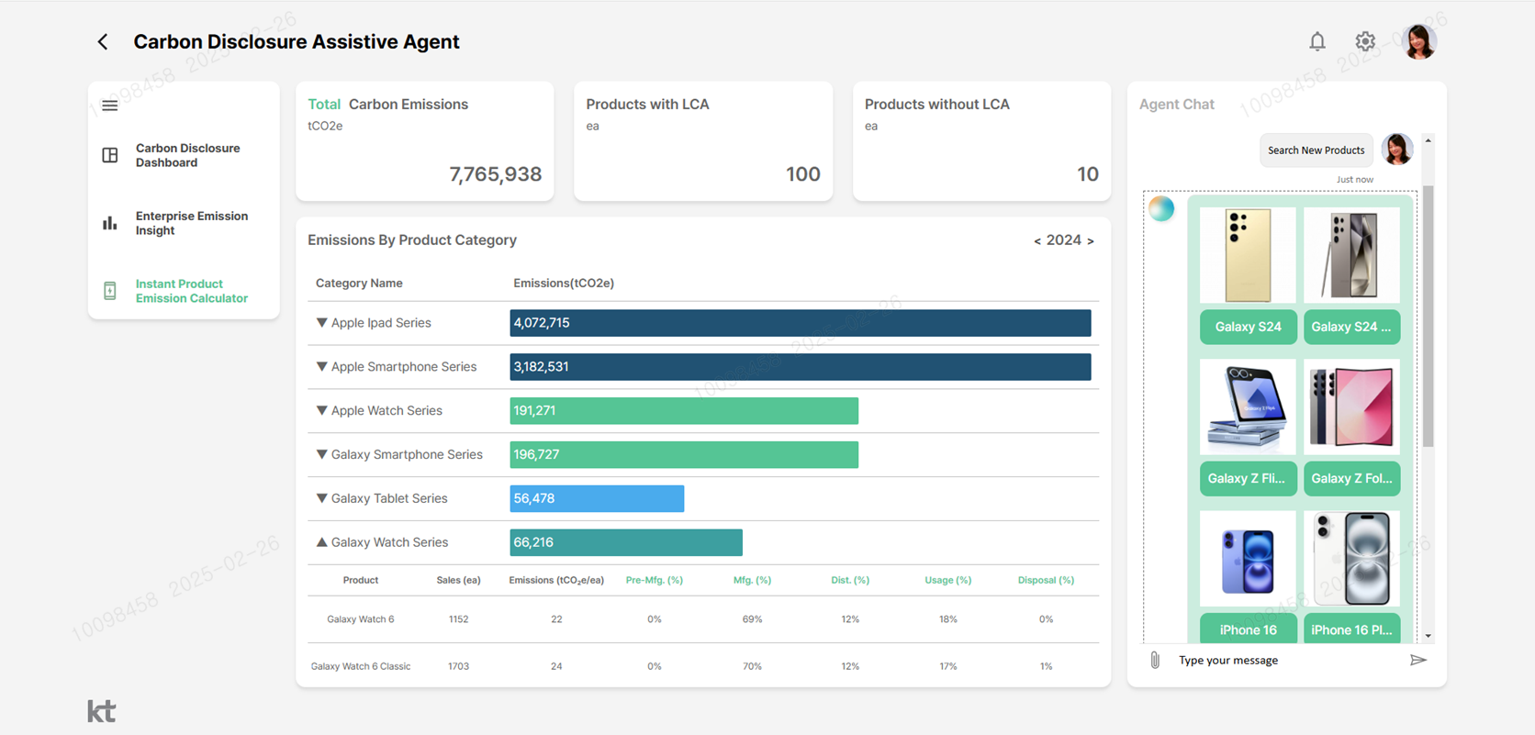Click the Mfg. (%) column header
The width and height of the screenshot is (1535, 735).
point(752,580)
